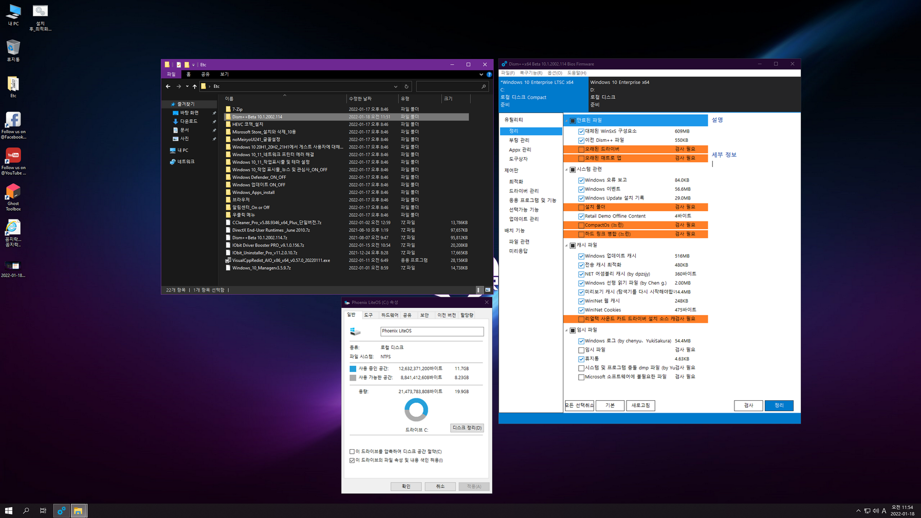Toggle file indexing checkbox in properties
Image resolution: width=921 pixels, height=518 pixels.
click(x=352, y=460)
